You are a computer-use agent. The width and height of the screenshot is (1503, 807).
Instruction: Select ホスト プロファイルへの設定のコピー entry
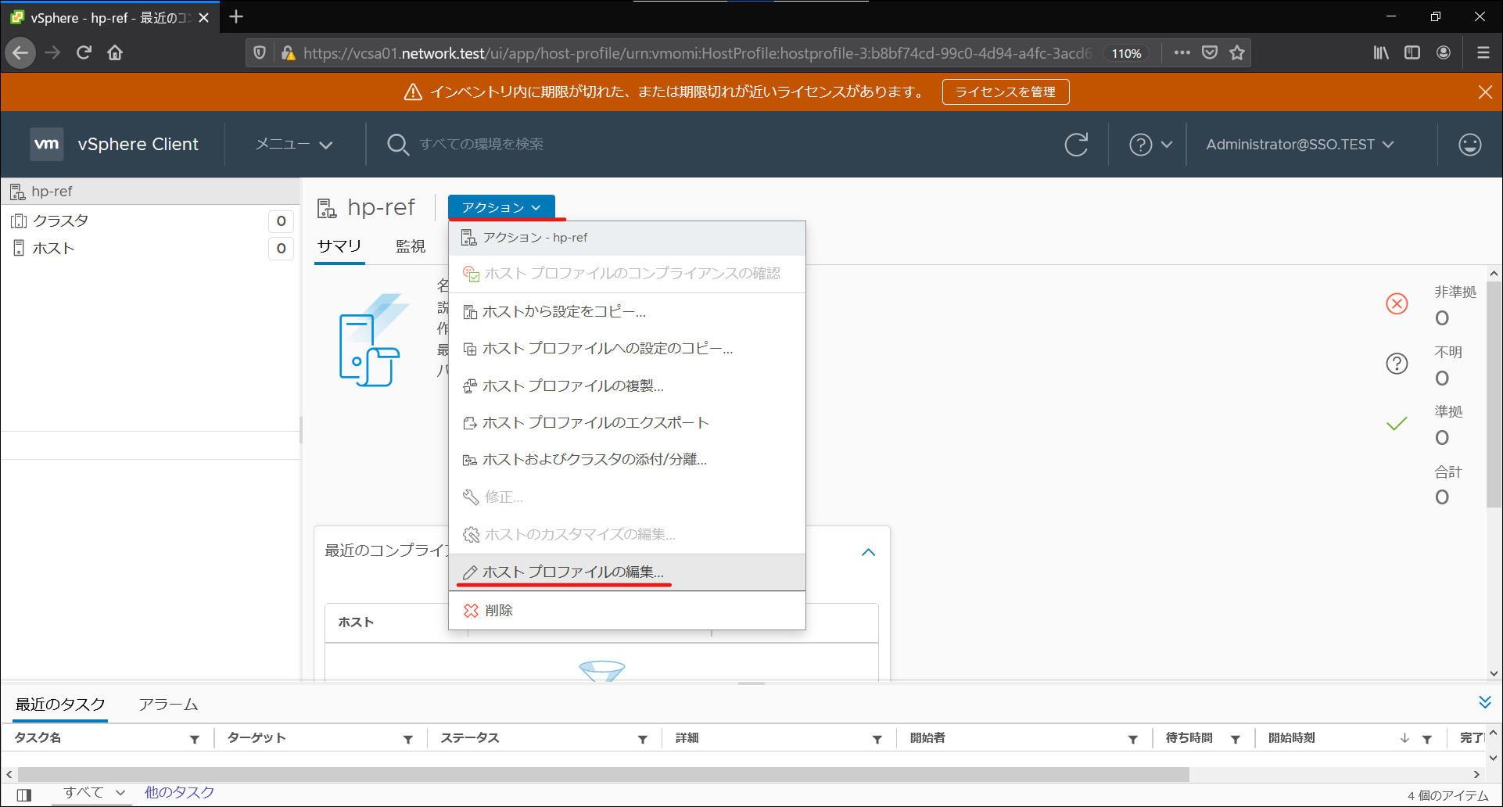pyautogui.click(x=627, y=349)
